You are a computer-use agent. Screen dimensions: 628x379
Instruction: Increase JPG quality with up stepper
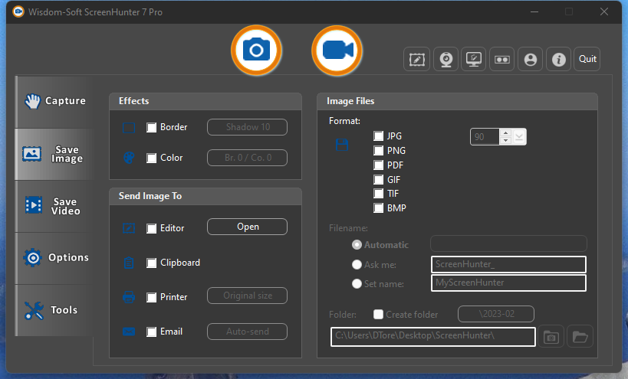click(x=505, y=133)
